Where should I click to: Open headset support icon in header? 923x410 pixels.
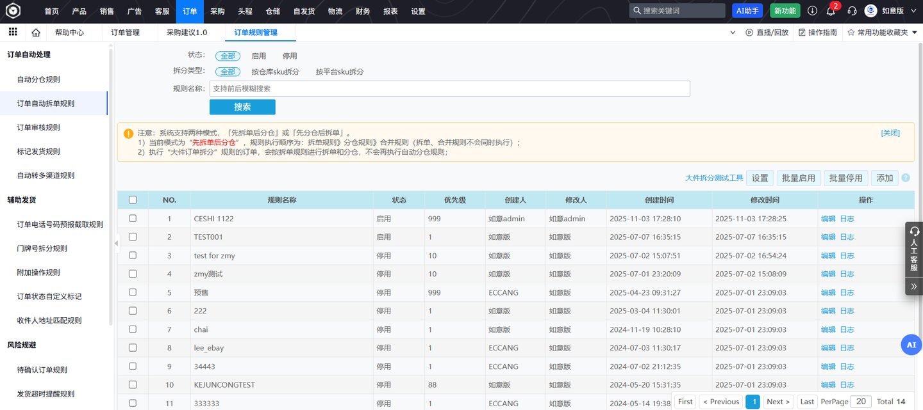point(852,11)
